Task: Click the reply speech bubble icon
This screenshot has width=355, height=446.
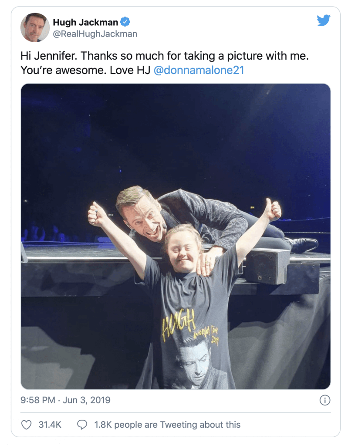Action: (82, 425)
